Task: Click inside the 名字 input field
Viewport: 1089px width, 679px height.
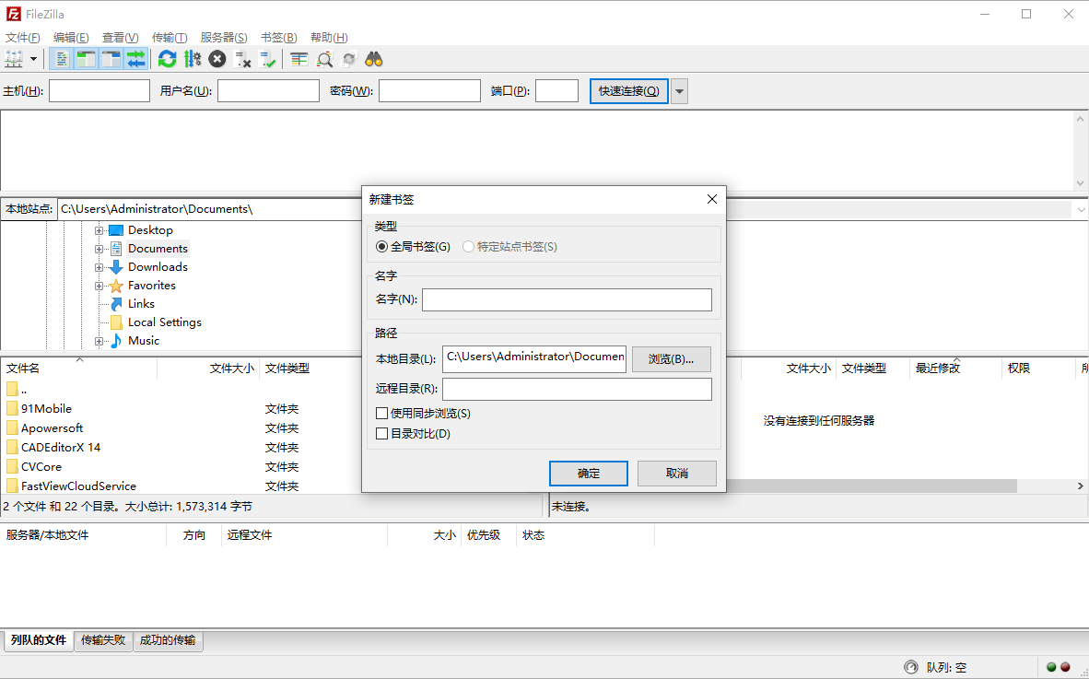Action: point(567,299)
